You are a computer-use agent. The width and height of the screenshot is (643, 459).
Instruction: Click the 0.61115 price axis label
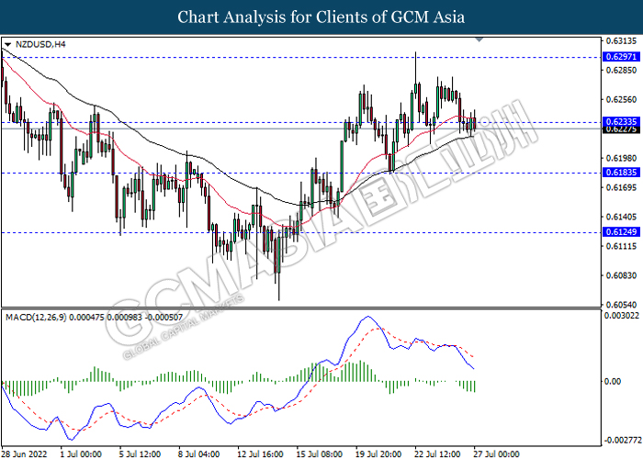[x=622, y=246]
